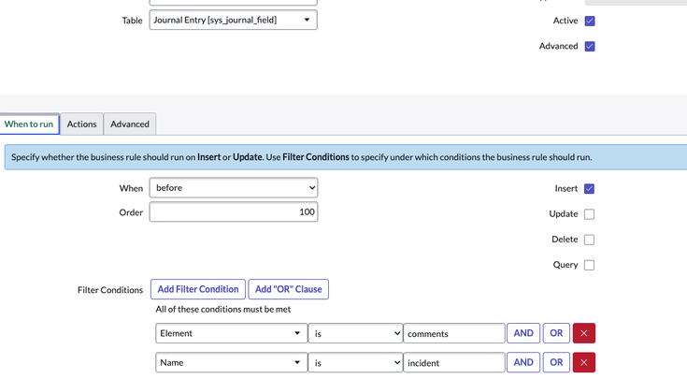Delete the Element is comments condition row
The image size is (687, 379).
pyautogui.click(x=583, y=333)
